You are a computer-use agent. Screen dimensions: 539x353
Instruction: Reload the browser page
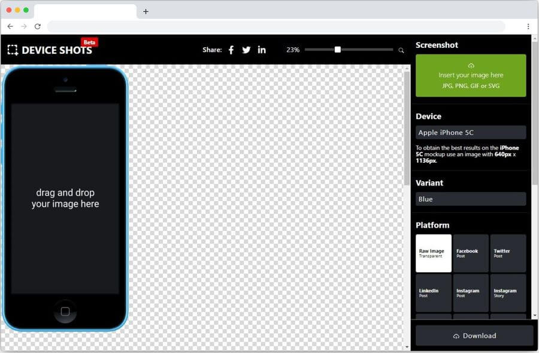coord(38,26)
